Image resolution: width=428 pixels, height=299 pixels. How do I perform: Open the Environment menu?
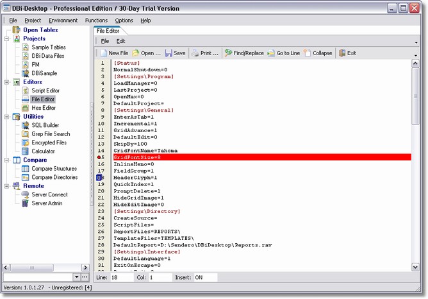coord(63,21)
